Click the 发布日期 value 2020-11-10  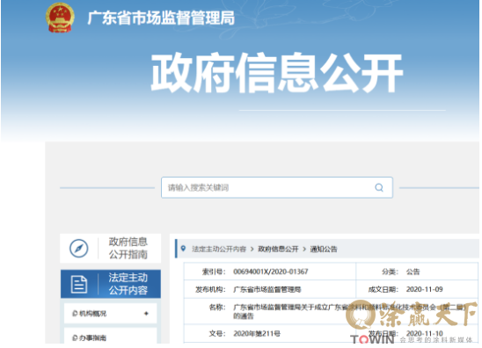click(x=424, y=334)
